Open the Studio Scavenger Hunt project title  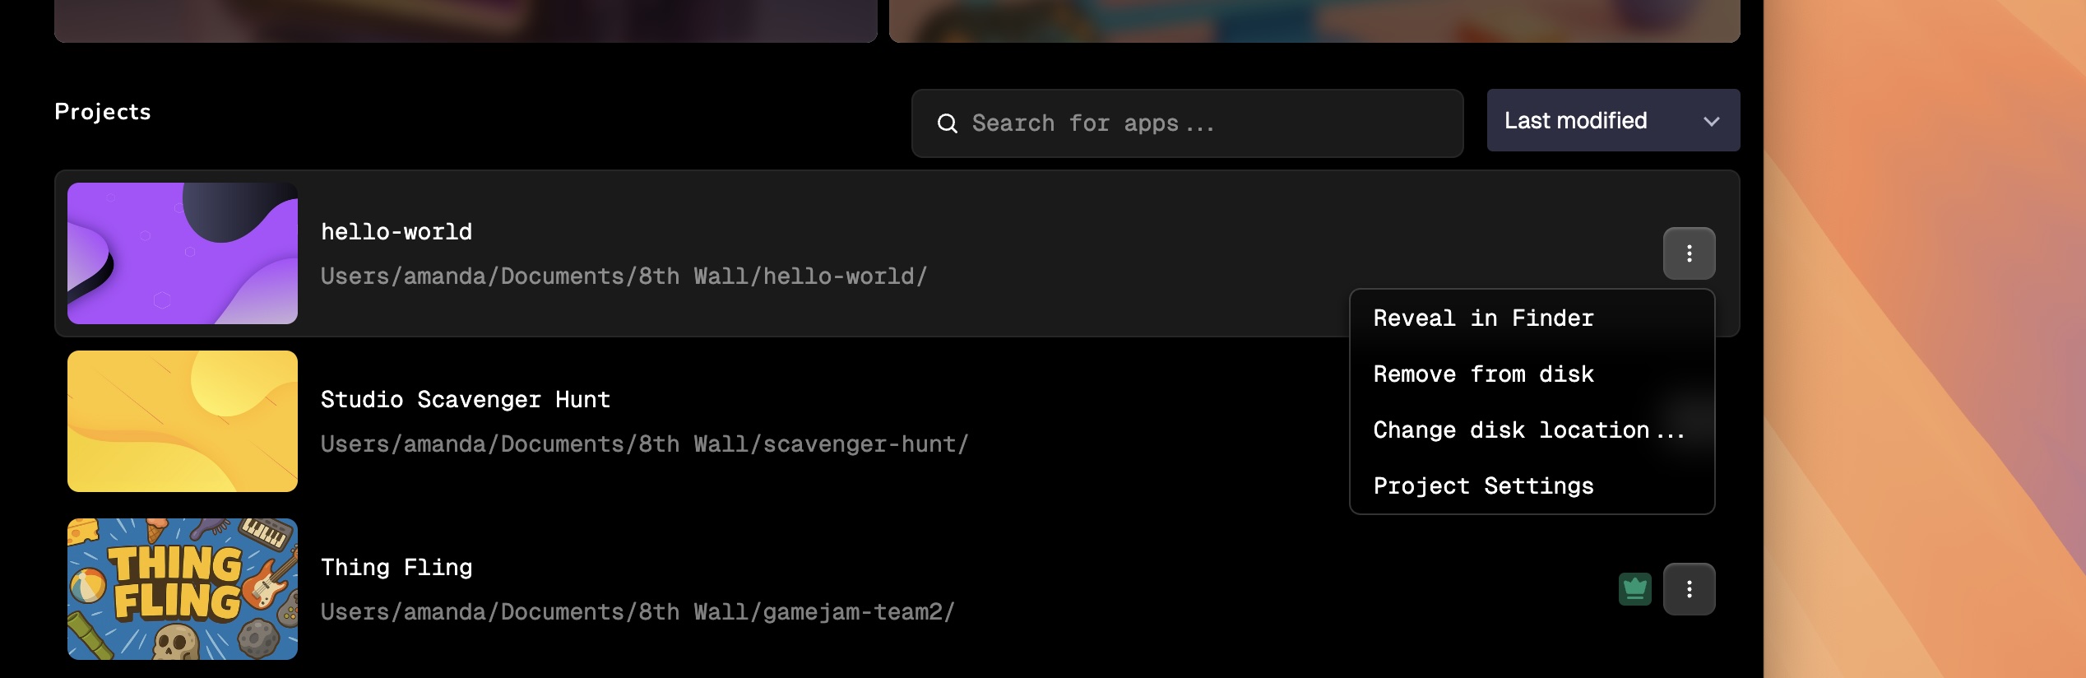click(466, 400)
